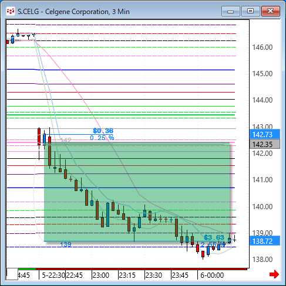286x286 pixels.
Task: Click the 23:30 time axis label
Action: click(x=154, y=275)
